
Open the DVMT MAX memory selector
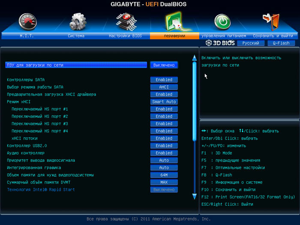(x=164, y=182)
